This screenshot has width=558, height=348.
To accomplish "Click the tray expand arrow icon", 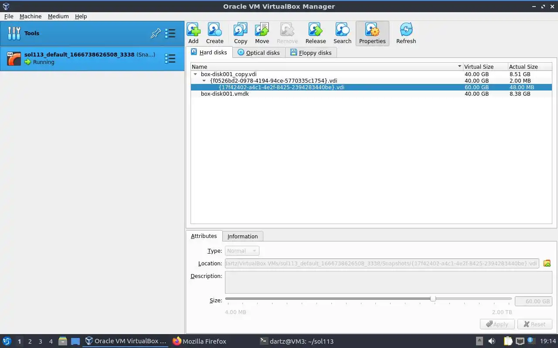I will (479, 341).
